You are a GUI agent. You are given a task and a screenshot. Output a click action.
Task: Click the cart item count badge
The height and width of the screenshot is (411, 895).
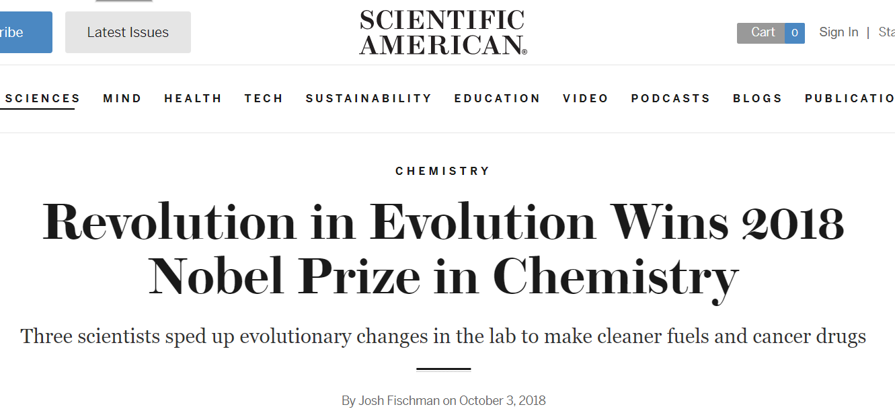click(x=795, y=33)
